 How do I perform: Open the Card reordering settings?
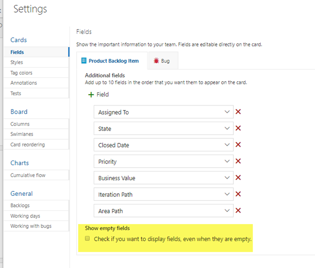tap(28, 144)
